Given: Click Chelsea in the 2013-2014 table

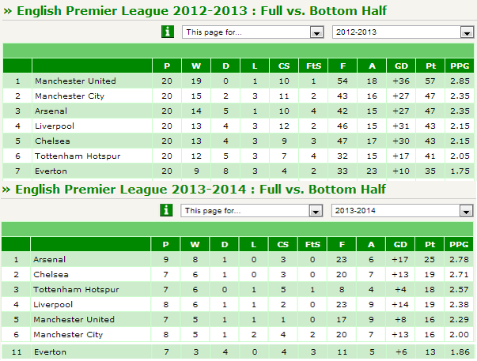Looking at the screenshot, I should [x=51, y=274].
